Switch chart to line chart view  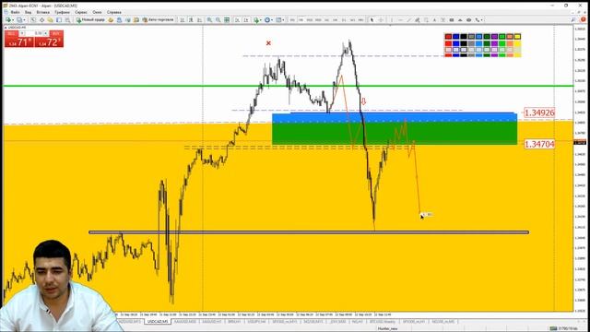(x=199, y=19)
